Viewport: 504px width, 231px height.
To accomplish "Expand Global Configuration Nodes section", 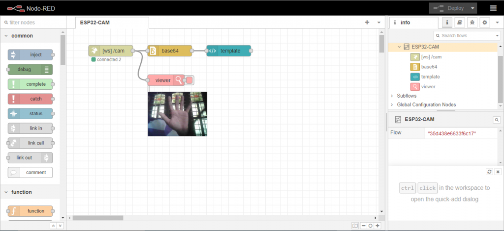I will [x=392, y=105].
